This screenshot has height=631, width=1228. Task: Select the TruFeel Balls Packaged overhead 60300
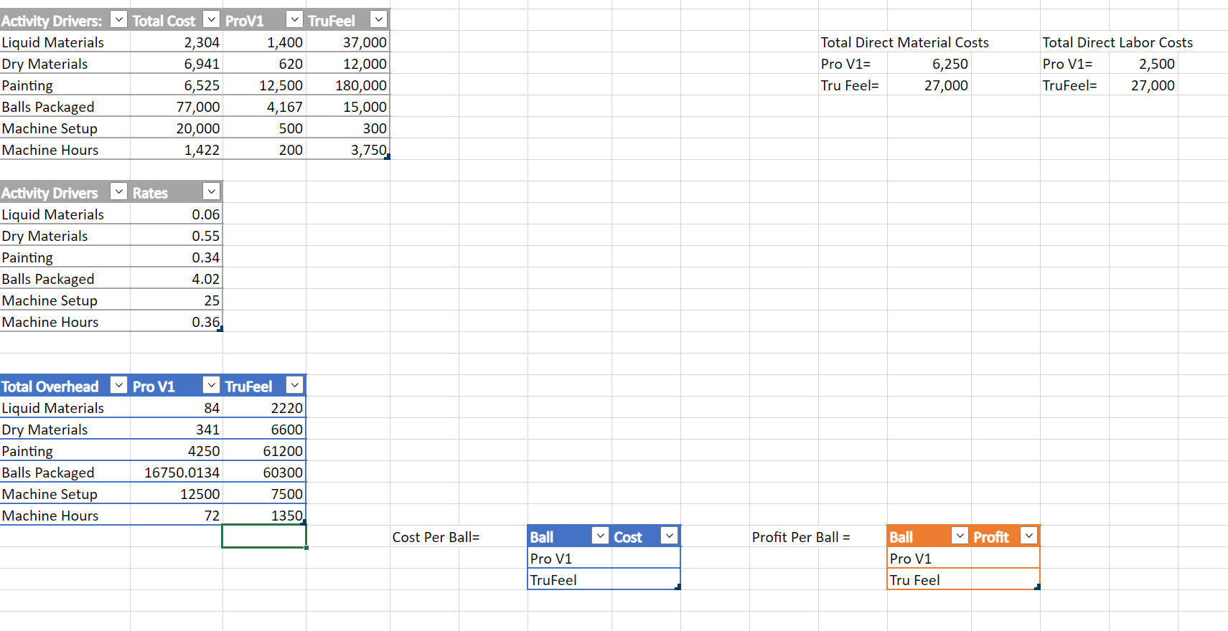265,473
